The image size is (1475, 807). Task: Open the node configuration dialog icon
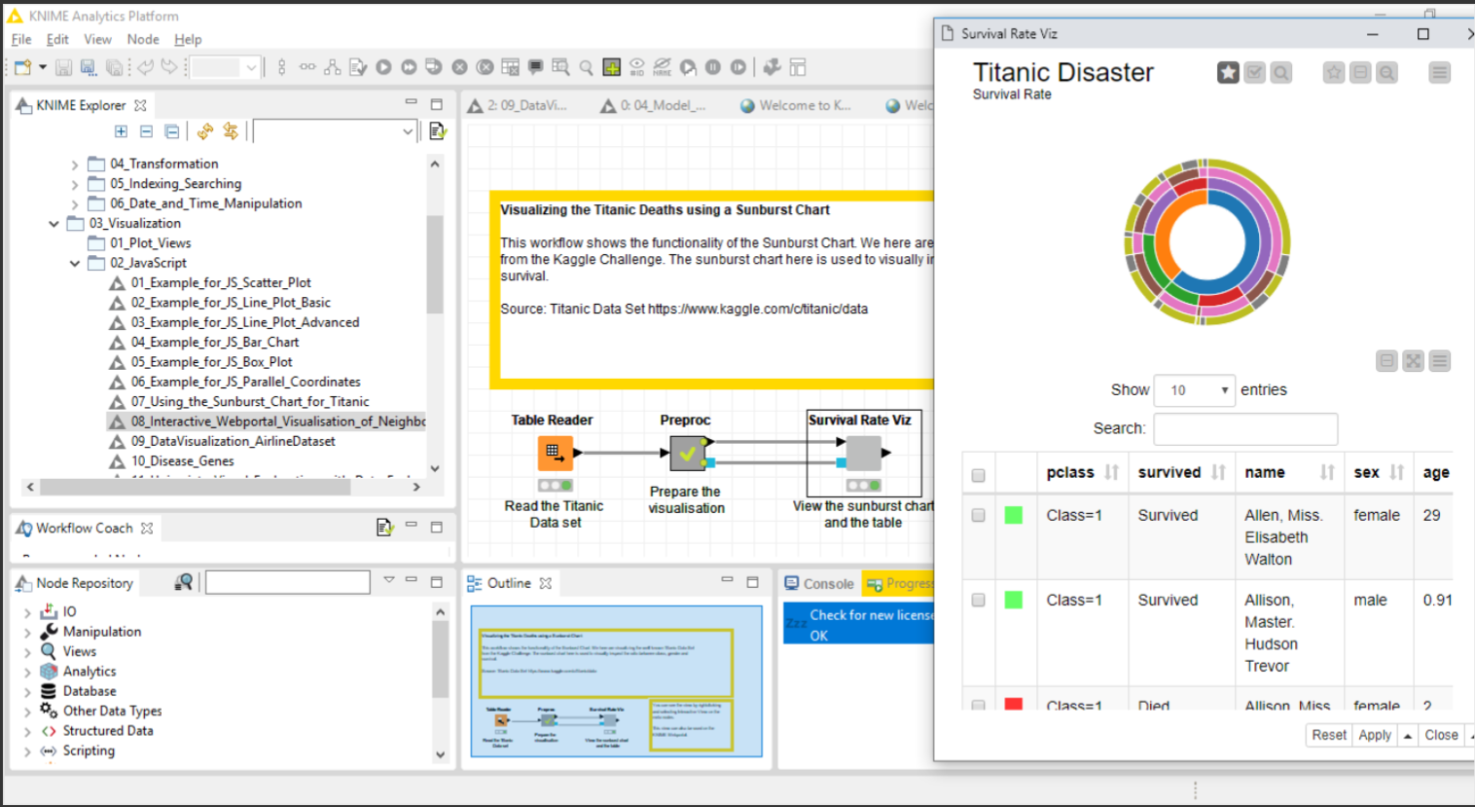(x=357, y=66)
